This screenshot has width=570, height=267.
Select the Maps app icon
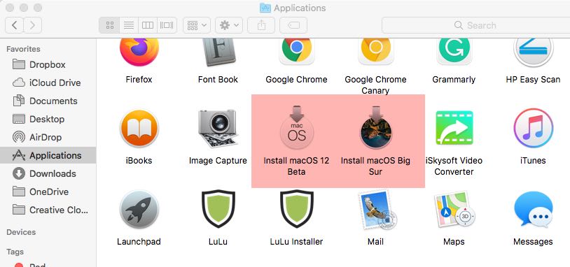(x=454, y=209)
